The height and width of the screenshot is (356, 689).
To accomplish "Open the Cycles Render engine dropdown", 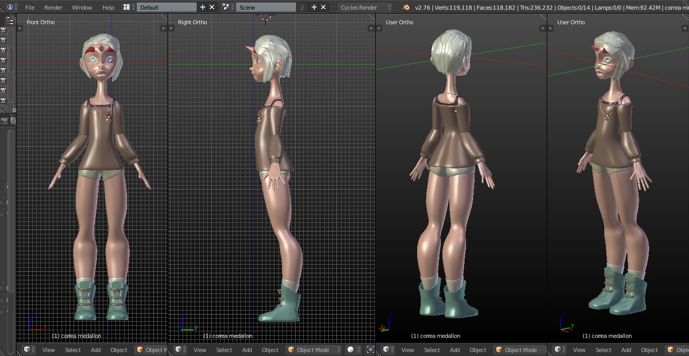I will pos(365,7).
